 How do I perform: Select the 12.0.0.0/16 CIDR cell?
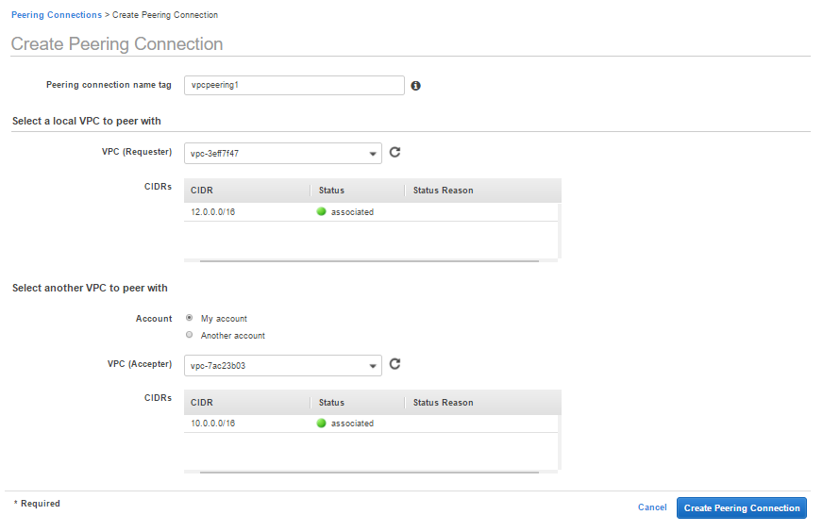tap(212, 212)
